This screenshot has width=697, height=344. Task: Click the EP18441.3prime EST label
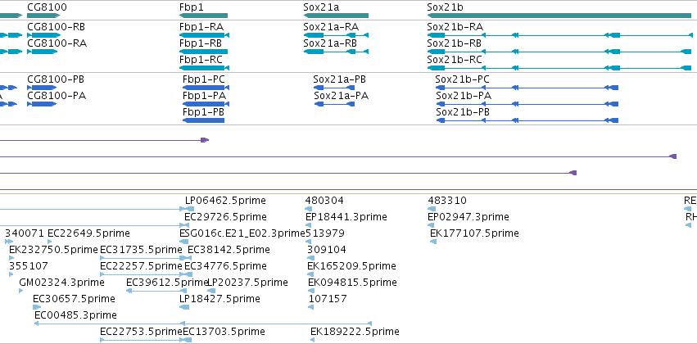(x=346, y=217)
